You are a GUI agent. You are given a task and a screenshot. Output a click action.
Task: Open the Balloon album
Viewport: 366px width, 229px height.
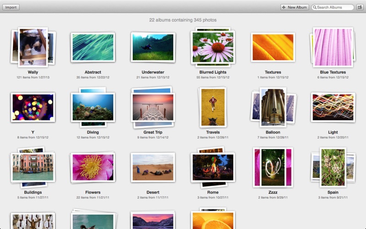tap(273, 107)
